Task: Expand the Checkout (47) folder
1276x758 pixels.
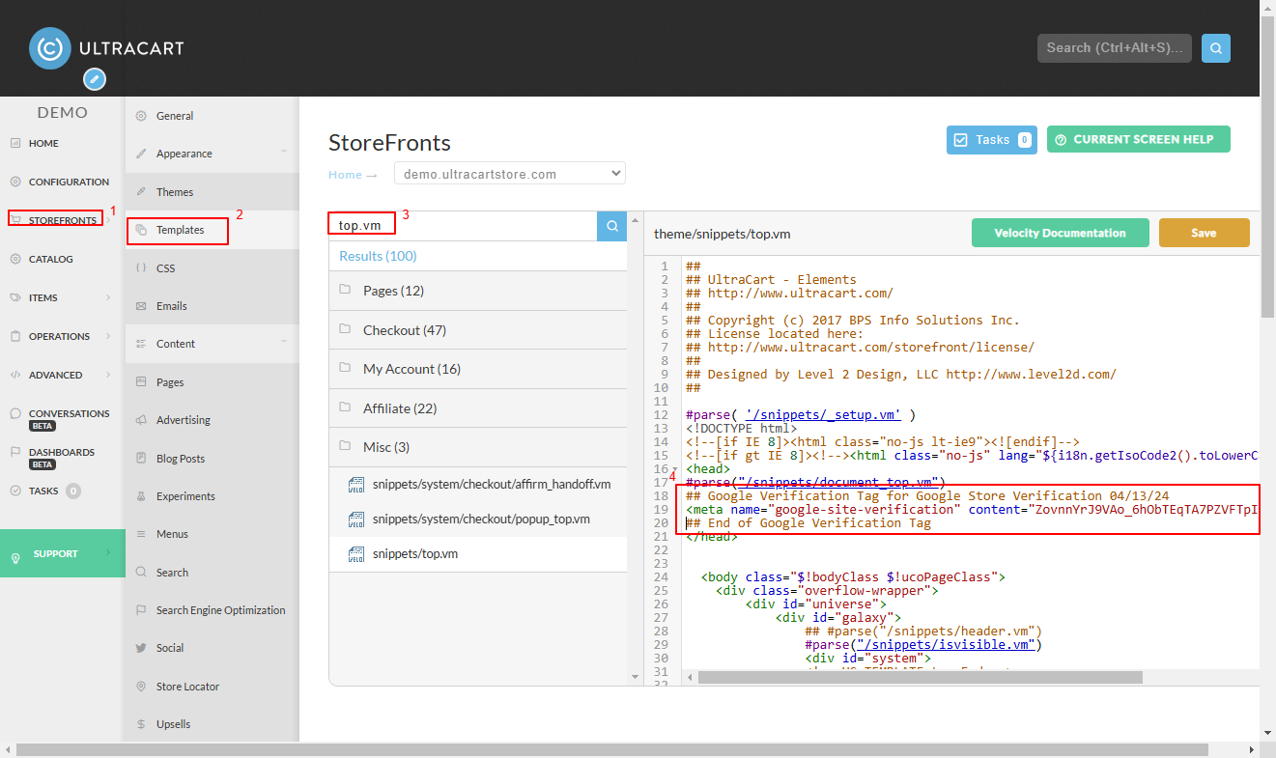Action: click(x=477, y=330)
